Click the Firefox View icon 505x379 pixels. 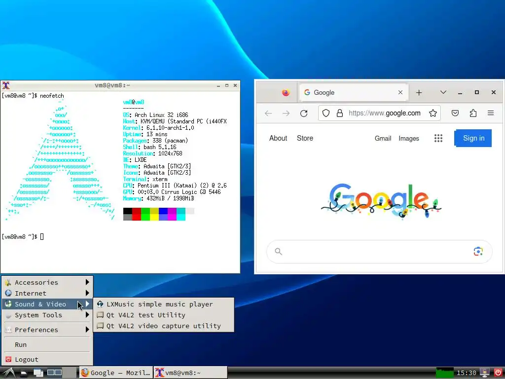[286, 93]
